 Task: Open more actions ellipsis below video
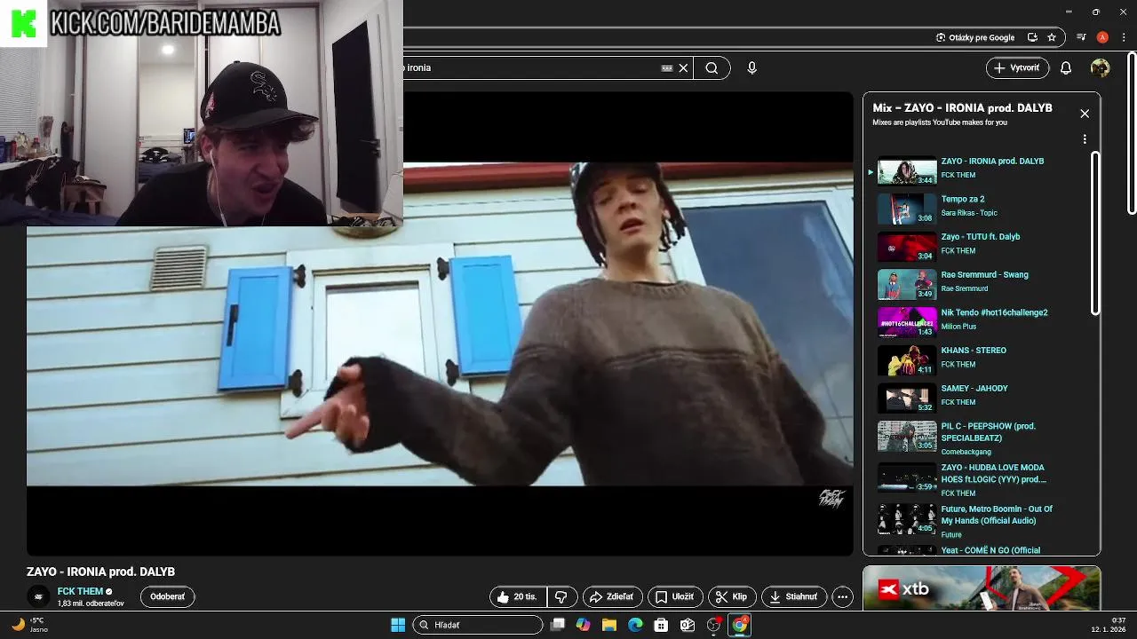[x=843, y=597]
